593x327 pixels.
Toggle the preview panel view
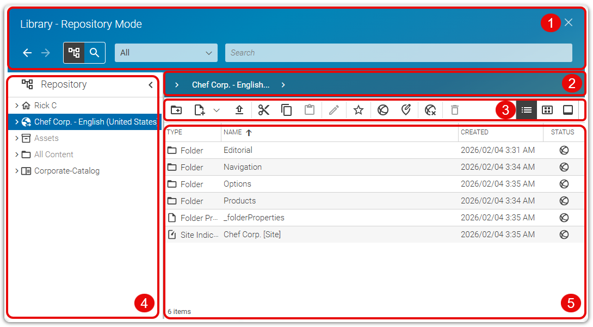[x=567, y=110]
